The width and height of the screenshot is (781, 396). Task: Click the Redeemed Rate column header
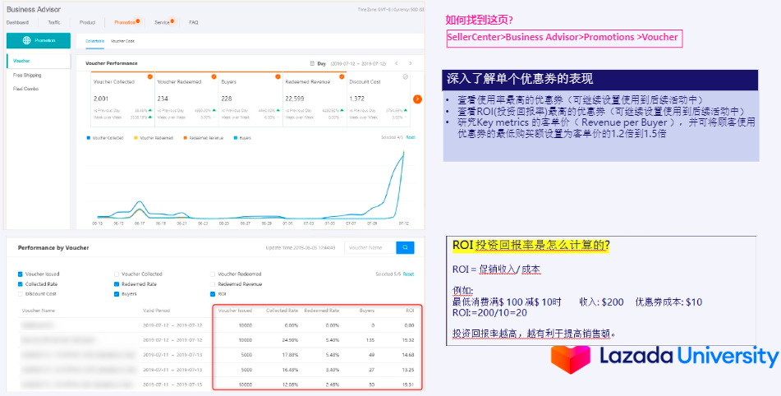(x=322, y=311)
